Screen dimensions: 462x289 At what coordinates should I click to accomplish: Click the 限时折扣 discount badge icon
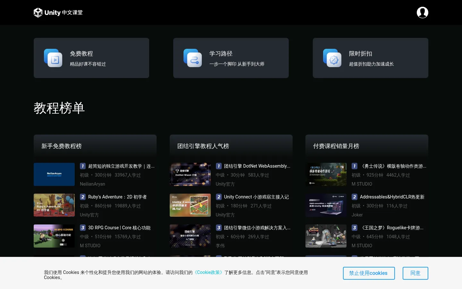tap(332, 58)
